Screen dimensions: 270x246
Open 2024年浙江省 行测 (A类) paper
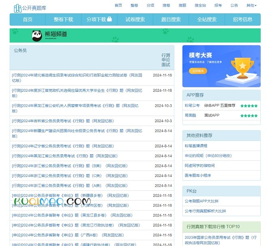click(70, 186)
